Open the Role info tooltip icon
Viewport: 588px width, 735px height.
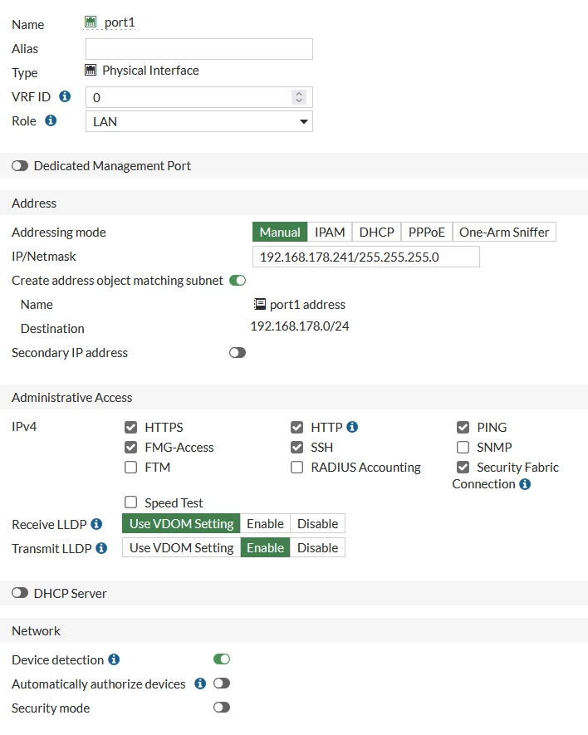(x=51, y=120)
